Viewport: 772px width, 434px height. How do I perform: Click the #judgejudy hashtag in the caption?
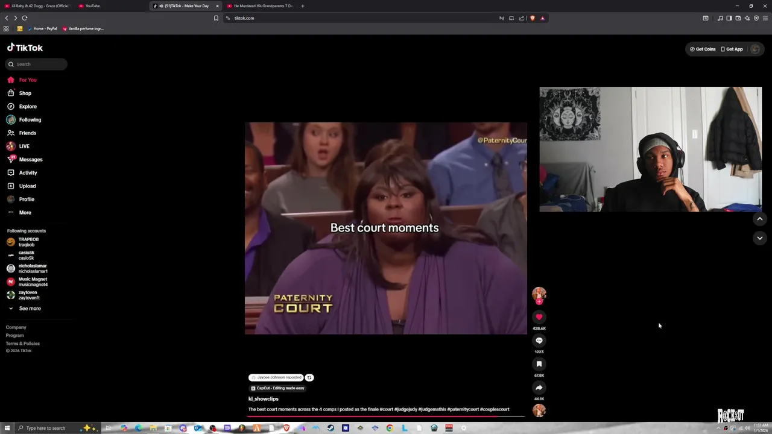405,409
